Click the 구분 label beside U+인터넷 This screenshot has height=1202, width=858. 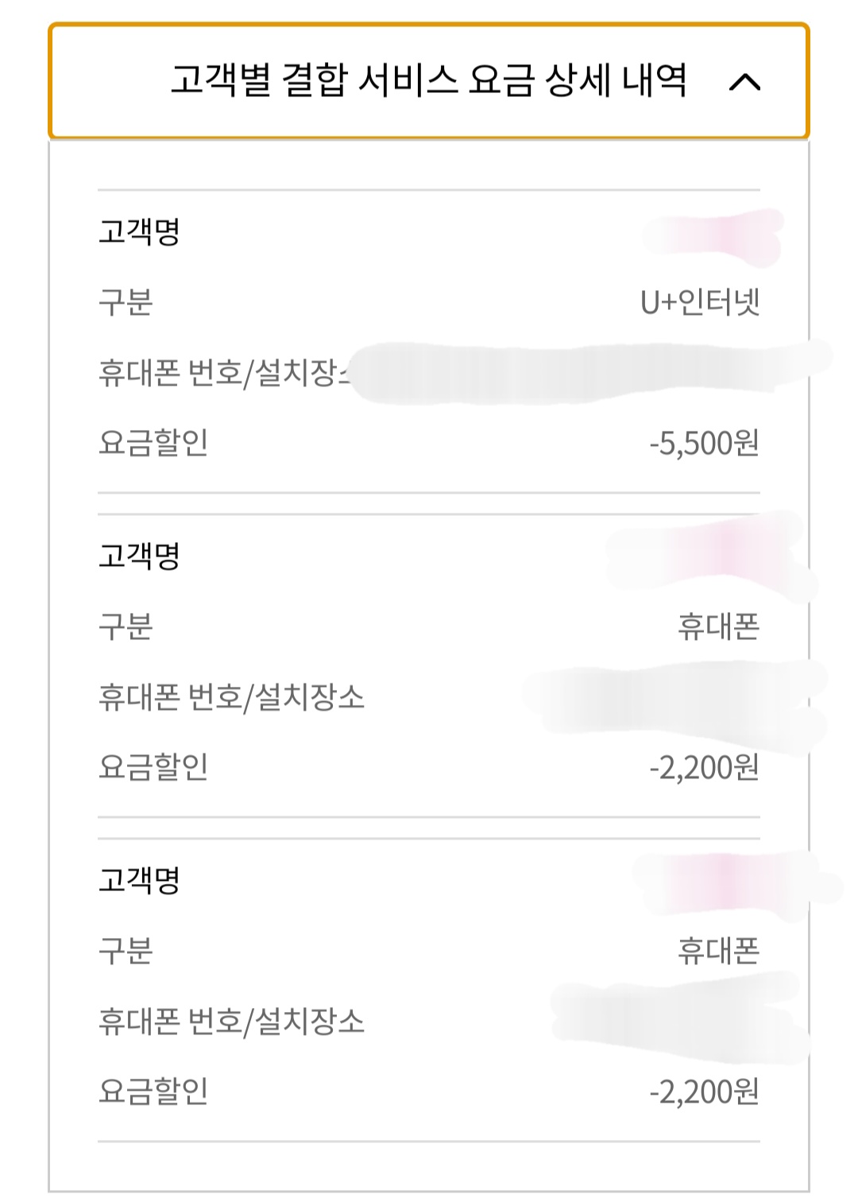click(126, 302)
